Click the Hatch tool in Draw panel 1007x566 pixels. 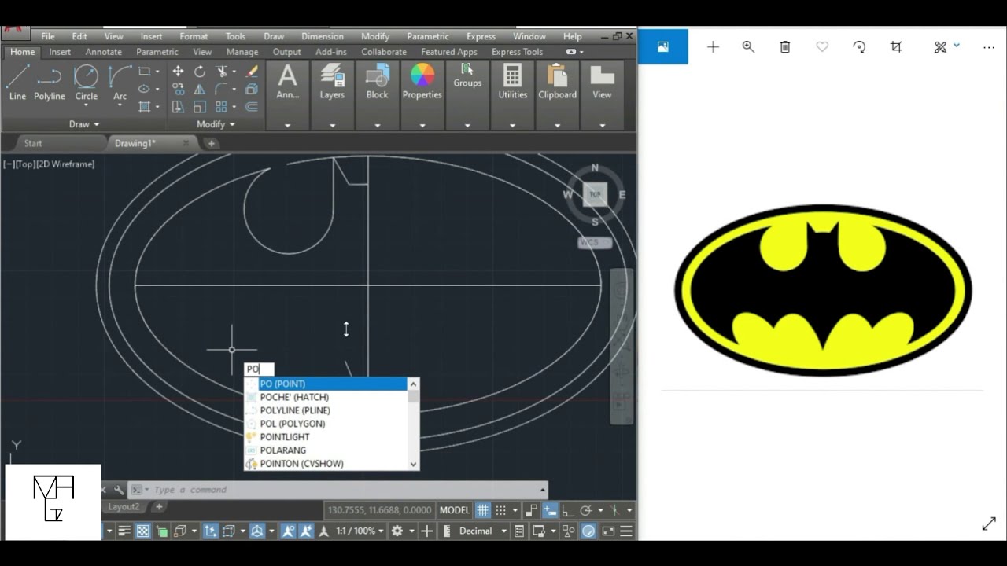tap(144, 107)
